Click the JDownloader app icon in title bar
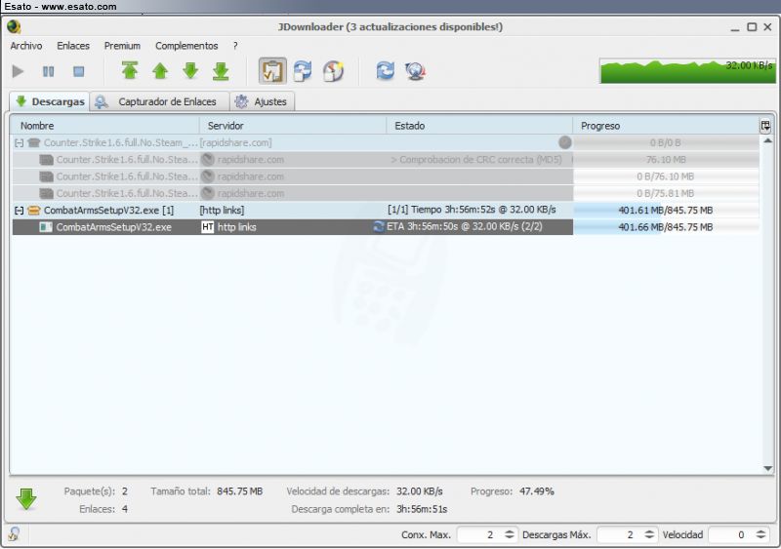The height and width of the screenshot is (549, 781). click(14, 27)
